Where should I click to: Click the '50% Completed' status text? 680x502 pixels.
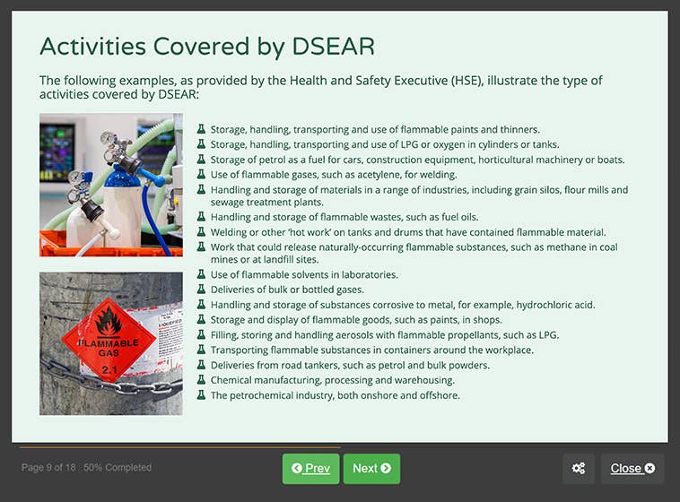[x=118, y=468]
